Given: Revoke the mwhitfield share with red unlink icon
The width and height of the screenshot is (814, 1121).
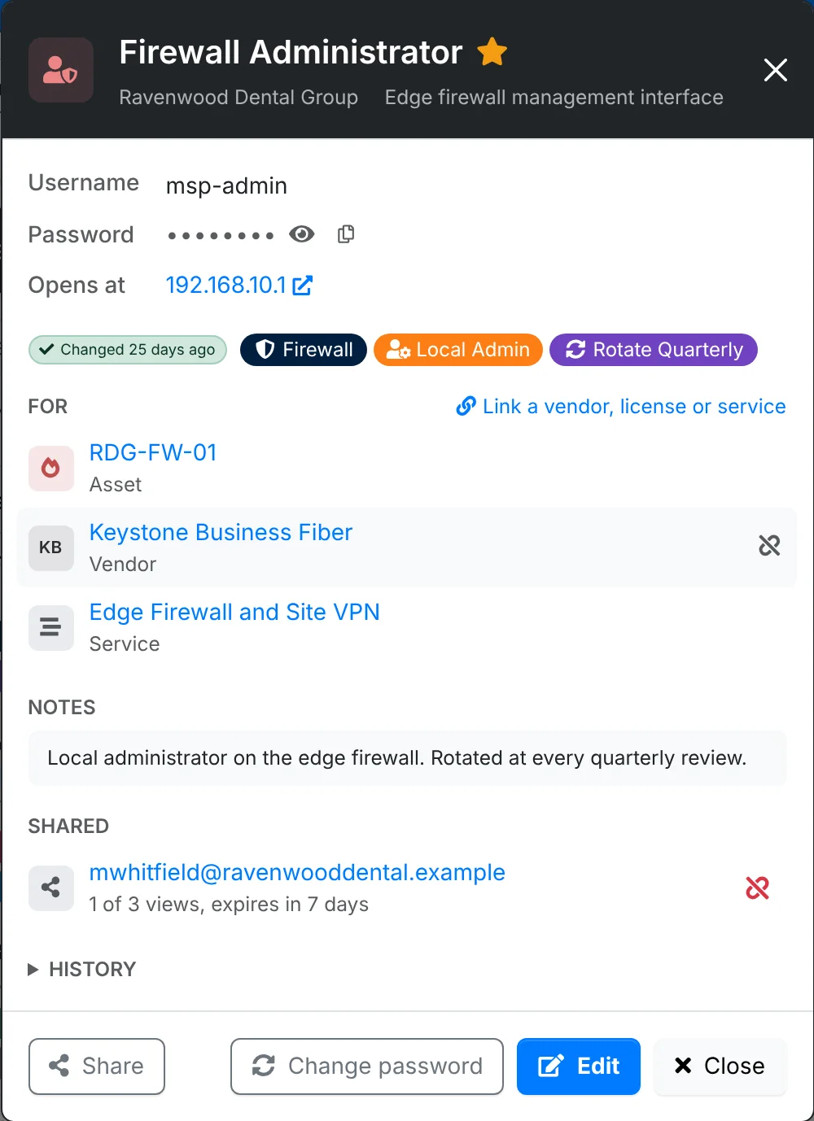Looking at the screenshot, I should [x=757, y=888].
